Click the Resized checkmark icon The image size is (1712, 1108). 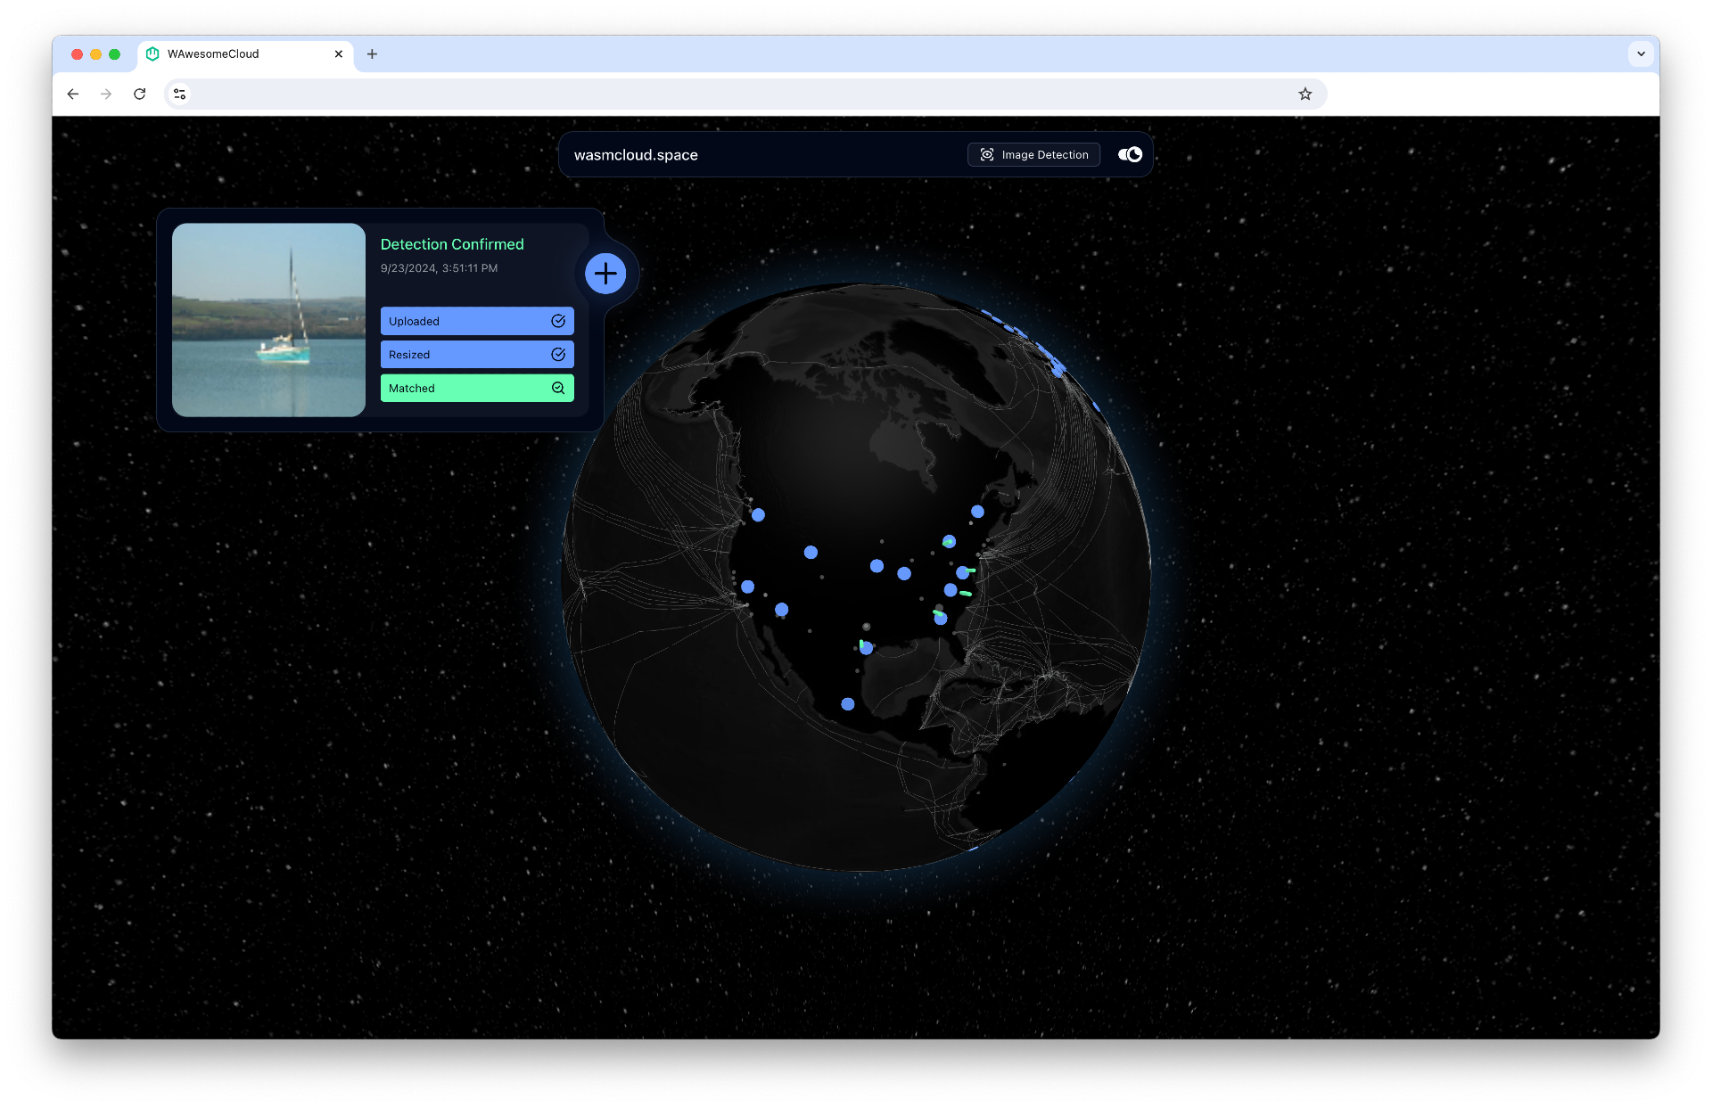pyautogui.click(x=558, y=355)
